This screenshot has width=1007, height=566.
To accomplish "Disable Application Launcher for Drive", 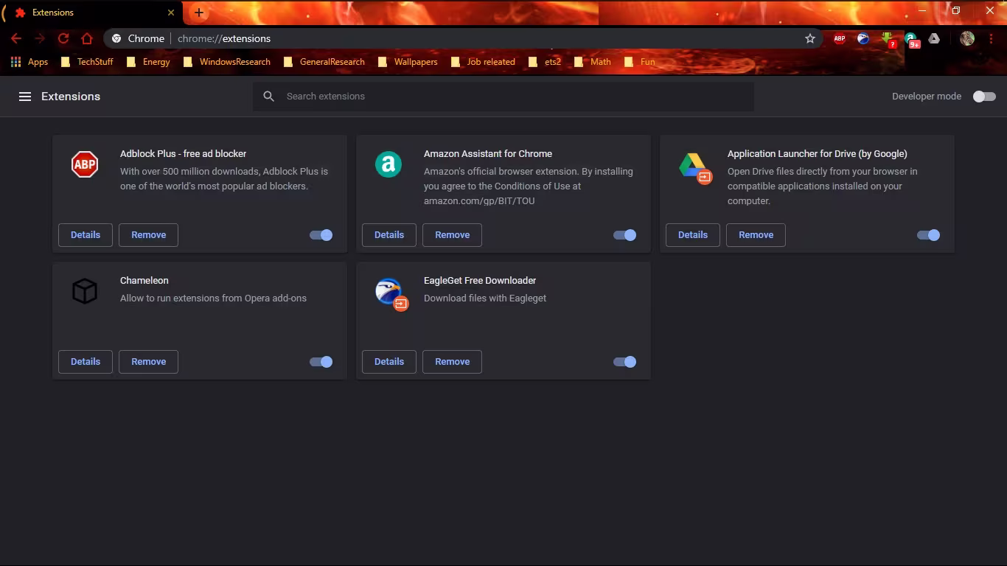I will [x=929, y=235].
